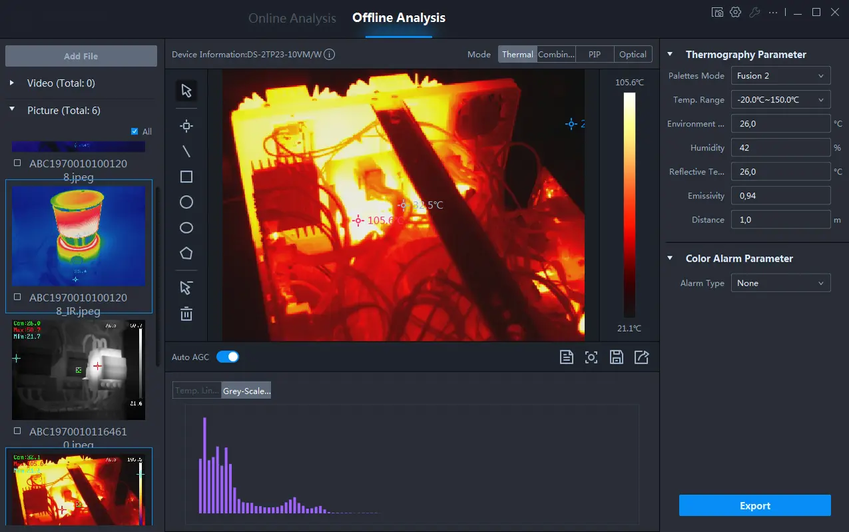This screenshot has height=532, width=849.
Task: Choose the circle region tool
Action: click(x=186, y=202)
